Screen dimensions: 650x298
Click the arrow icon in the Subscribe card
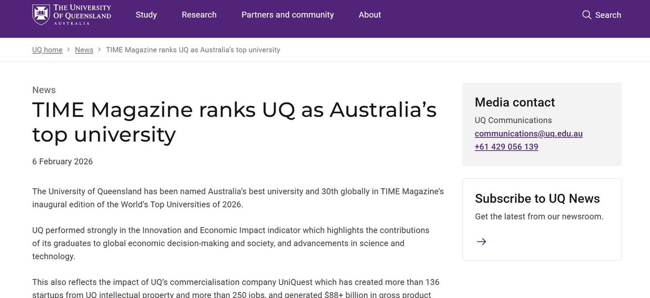[481, 242]
